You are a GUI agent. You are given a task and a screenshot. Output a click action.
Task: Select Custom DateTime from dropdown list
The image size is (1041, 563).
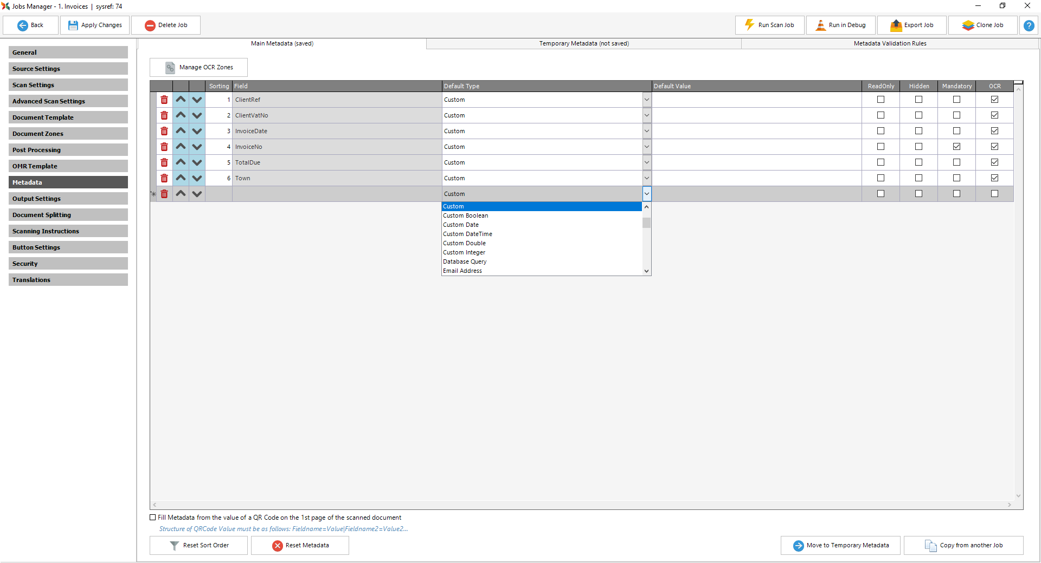coord(467,234)
